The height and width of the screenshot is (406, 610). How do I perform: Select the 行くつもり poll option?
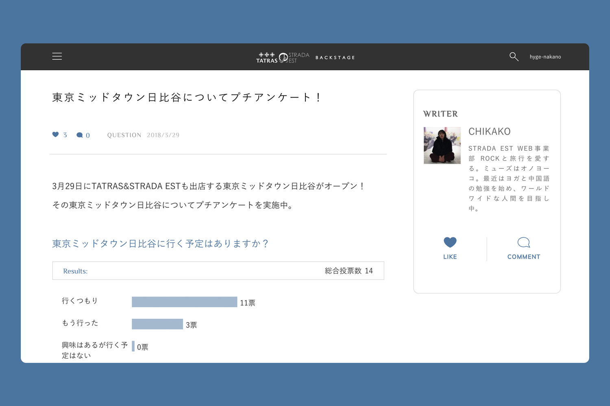pos(80,301)
